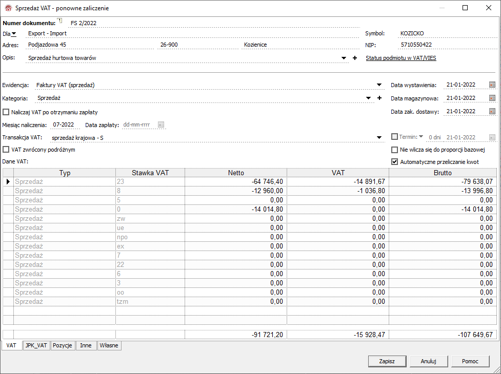Click the Pomoc button

[470, 361]
